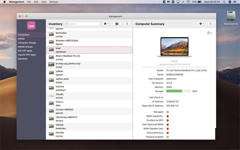Open the Window menu
The image size is (240, 150).
click(x=54, y=2)
